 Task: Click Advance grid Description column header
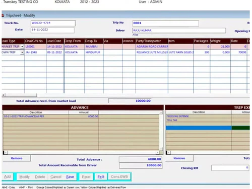coord(36,112)
